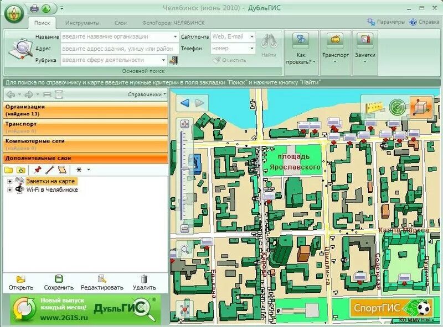Open the Справочники dropdown

coord(147,94)
